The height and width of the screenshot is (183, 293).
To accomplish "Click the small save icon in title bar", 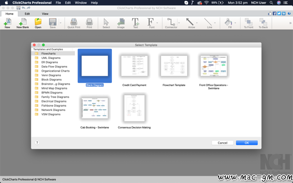I will click(x=18, y=8).
